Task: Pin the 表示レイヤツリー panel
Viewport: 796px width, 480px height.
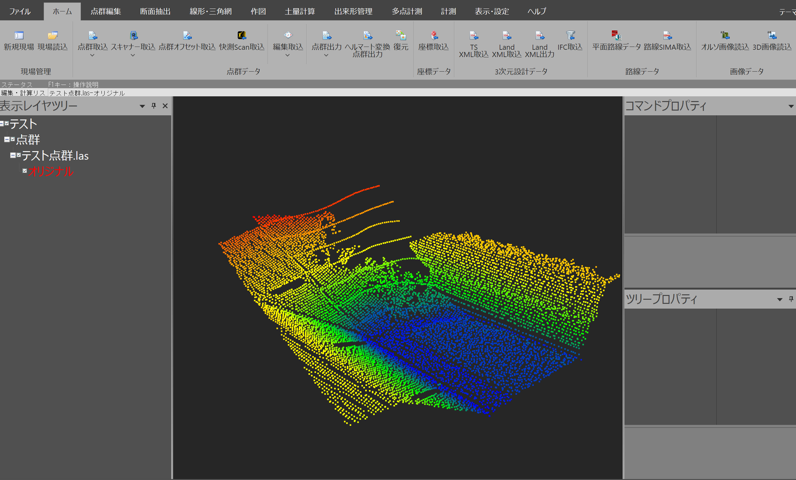Action: pyautogui.click(x=154, y=106)
